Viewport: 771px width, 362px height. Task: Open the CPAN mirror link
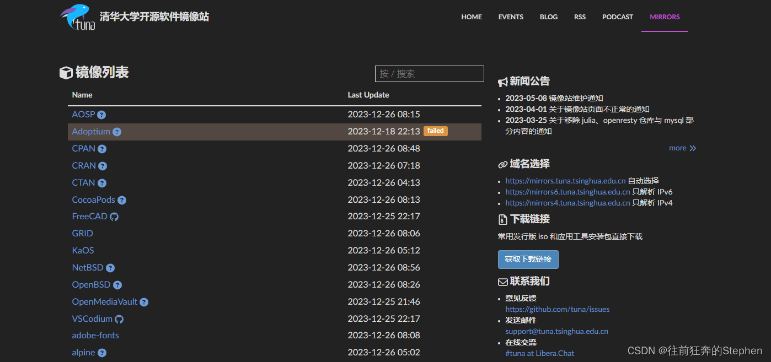pyautogui.click(x=84, y=149)
